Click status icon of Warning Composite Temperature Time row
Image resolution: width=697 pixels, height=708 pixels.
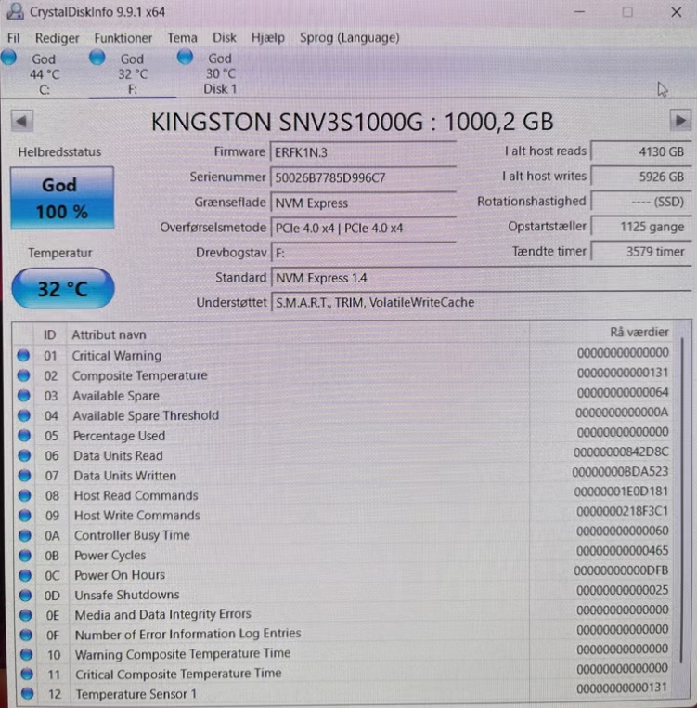[x=27, y=654]
